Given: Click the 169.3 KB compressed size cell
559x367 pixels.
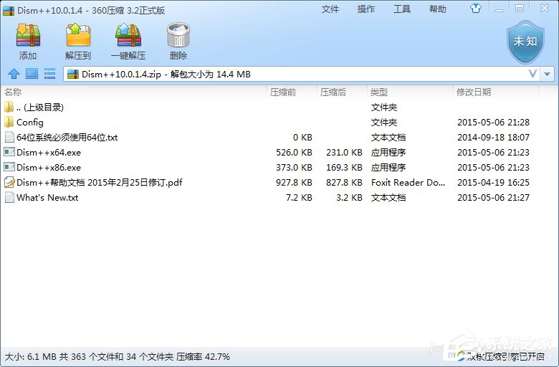Looking at the screenshot, I should click(344, 167).
